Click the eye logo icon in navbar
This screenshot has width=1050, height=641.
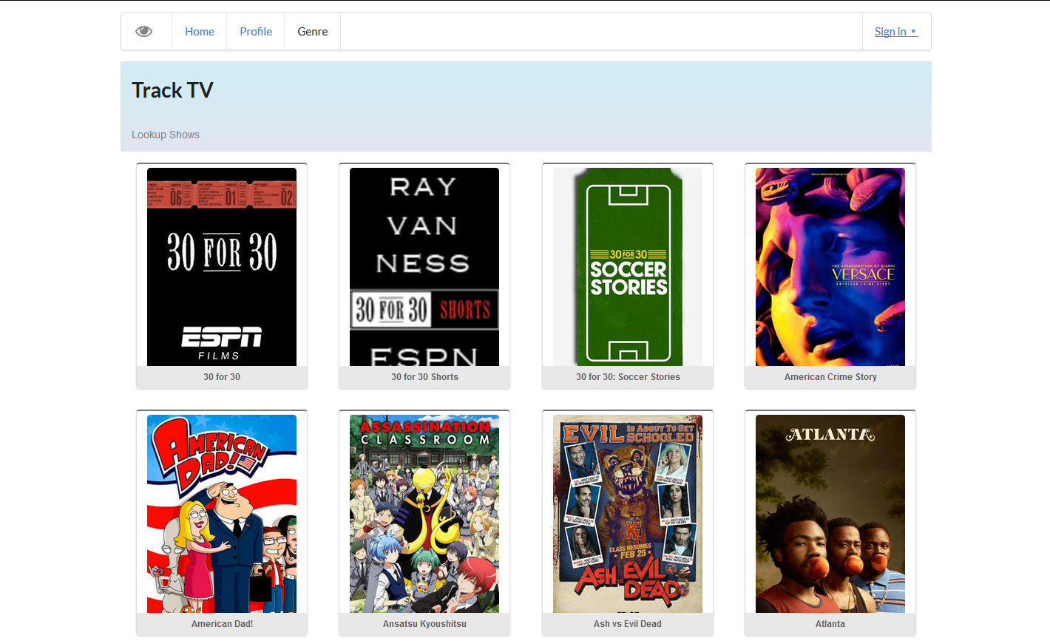(144, 31)
